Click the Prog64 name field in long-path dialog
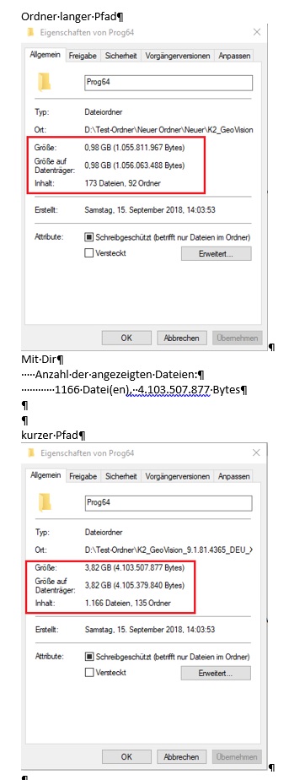The height and width of the screenshot is (780, 305). point(169,83)
